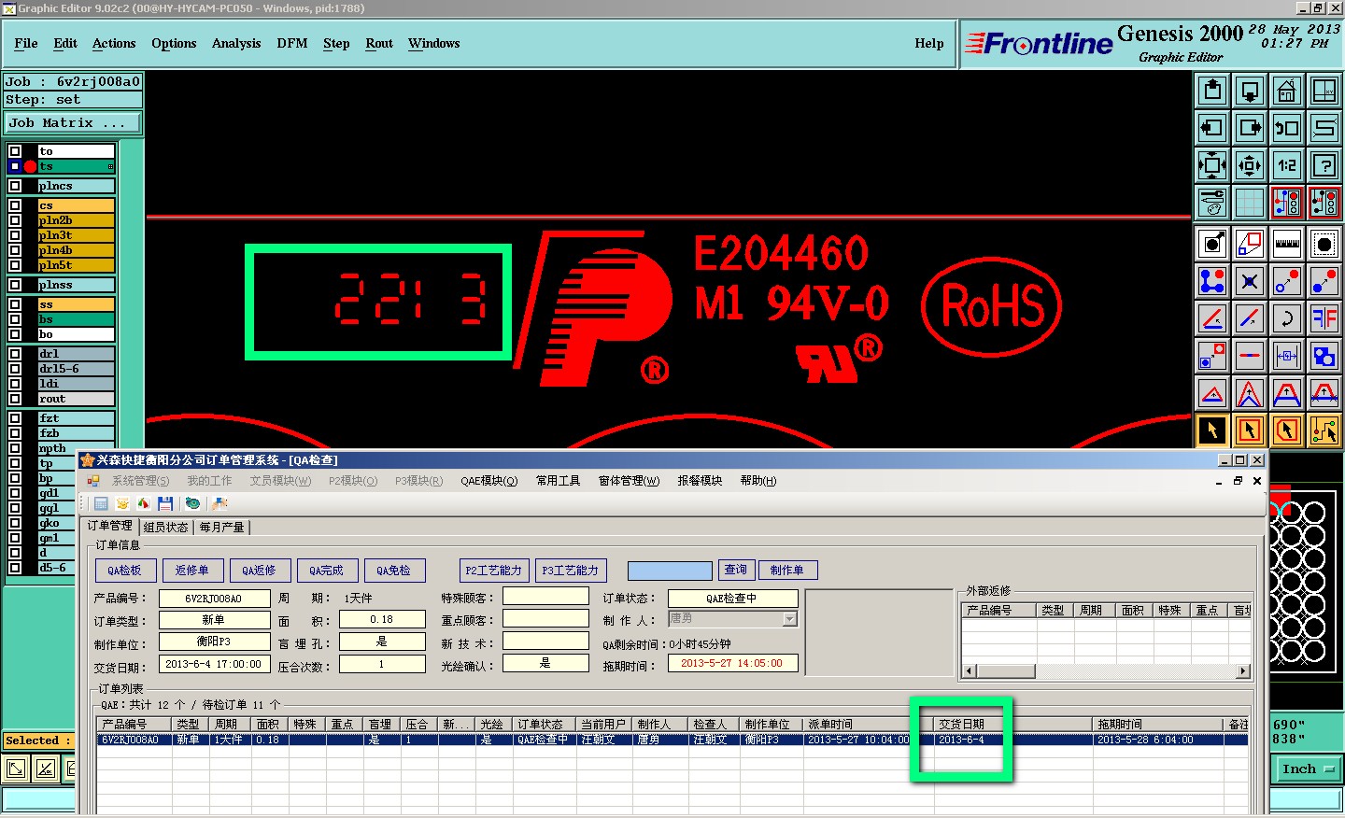Click the 交货日期 column header in order list
The width and height of the screenshot is (1345, 818).
(1012, 725)
